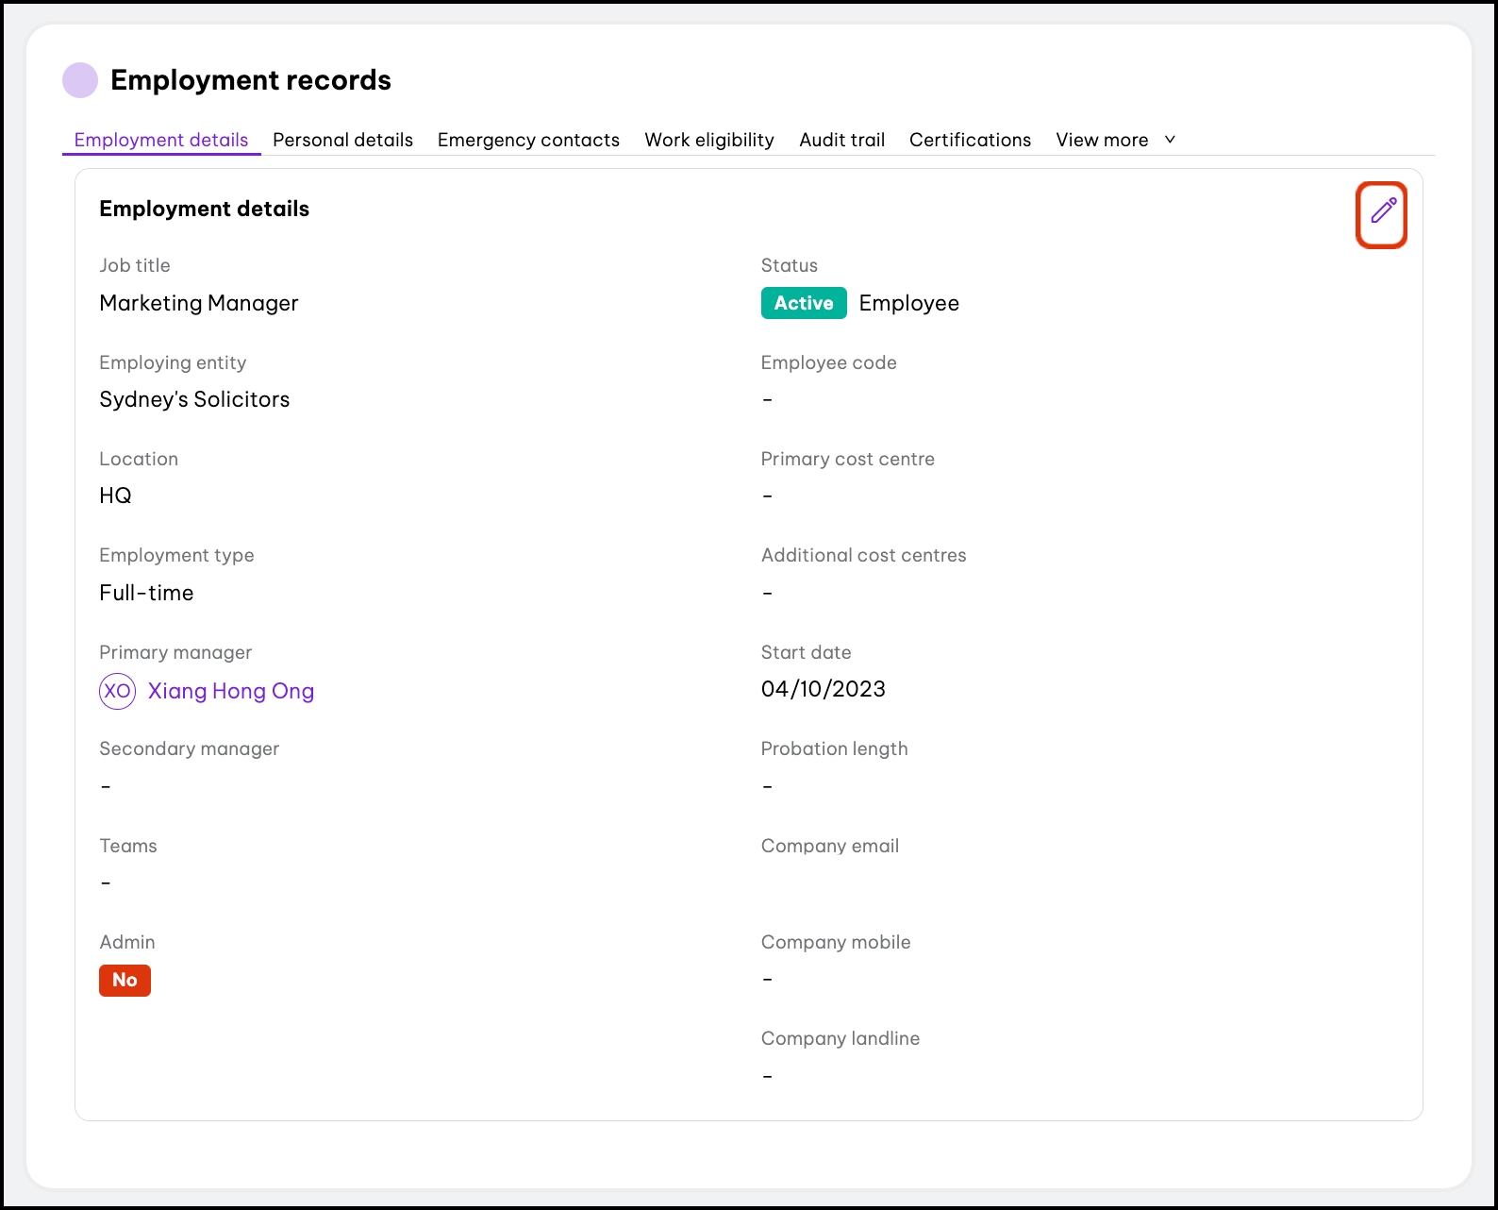The width and height of the screenshot is (1498, 1210).
Task: Click the Full-time employment type value
Action: (146, 593)
